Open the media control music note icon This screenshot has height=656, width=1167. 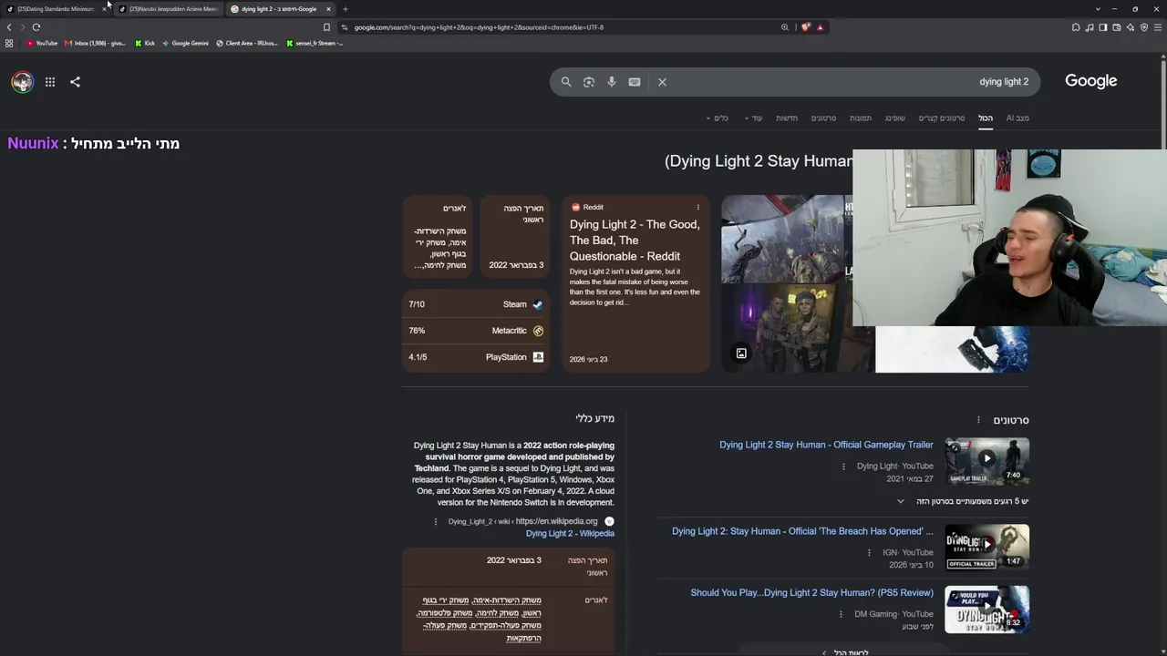tap(1090, 27)
